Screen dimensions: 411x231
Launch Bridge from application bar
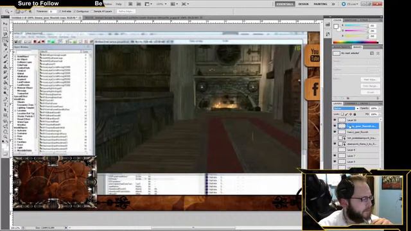[x=130, y=4]
